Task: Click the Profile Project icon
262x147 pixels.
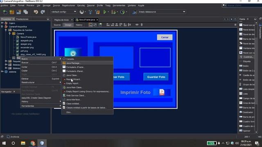Action: [x=122, y=12]
